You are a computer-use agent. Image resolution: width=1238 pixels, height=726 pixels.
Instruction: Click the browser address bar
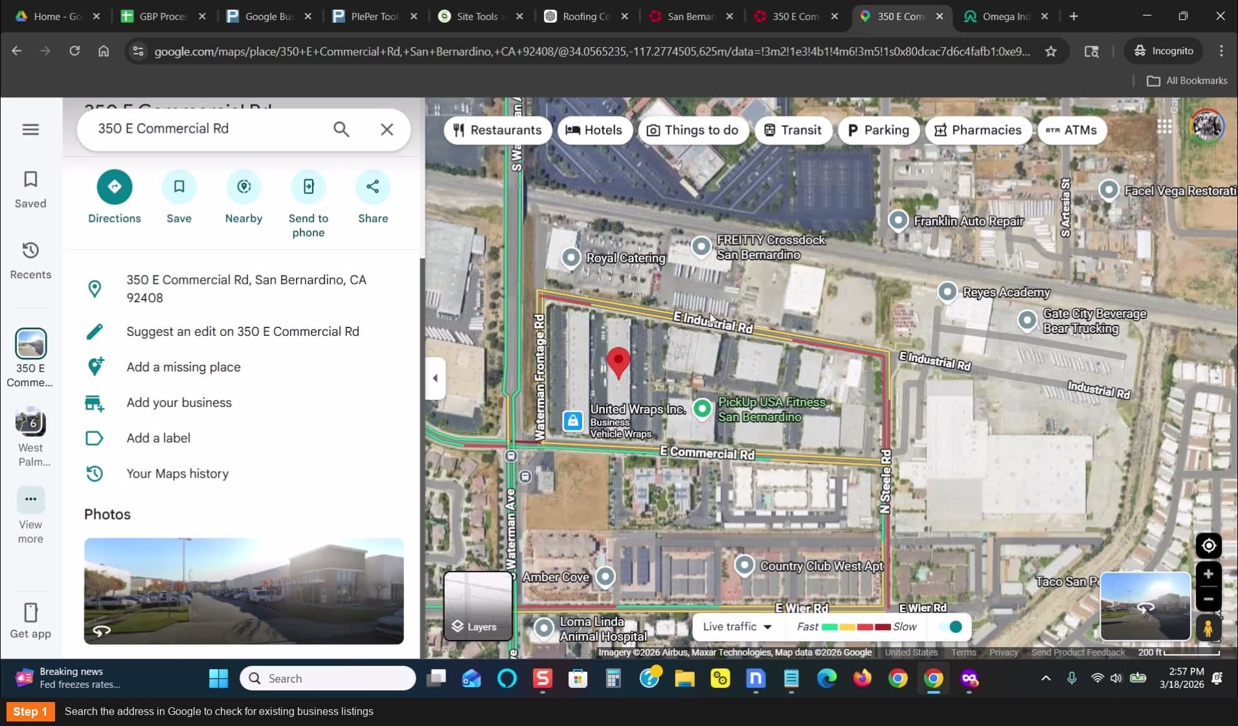pyautogui.click(x=592, y=51)
